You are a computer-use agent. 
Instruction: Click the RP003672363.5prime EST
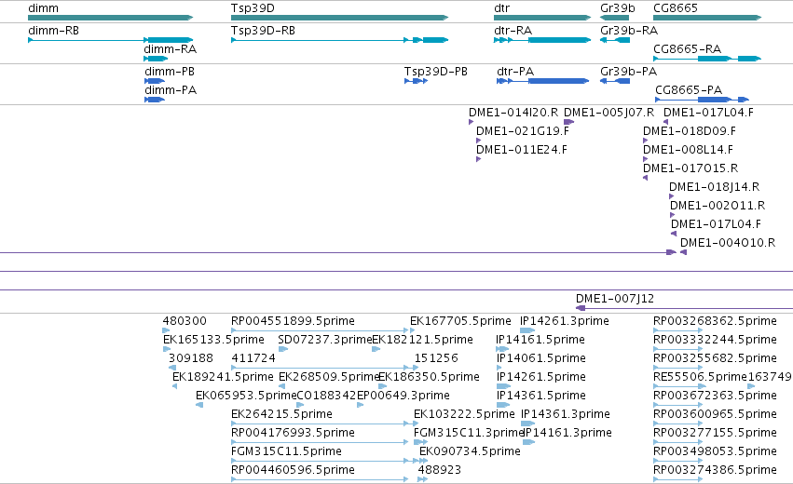click(677, 405)
